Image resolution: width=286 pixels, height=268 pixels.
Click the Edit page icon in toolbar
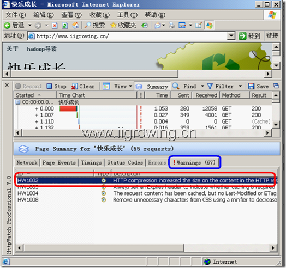[182, 25]
